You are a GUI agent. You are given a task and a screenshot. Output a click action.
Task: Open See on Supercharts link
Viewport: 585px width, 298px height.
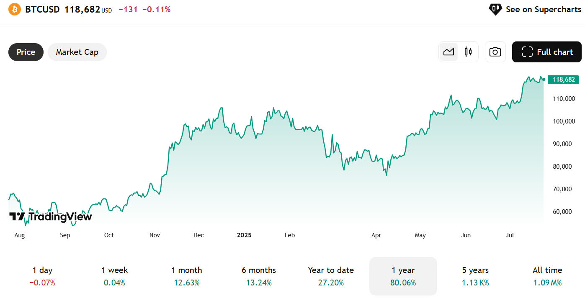[x=543, y=9]
